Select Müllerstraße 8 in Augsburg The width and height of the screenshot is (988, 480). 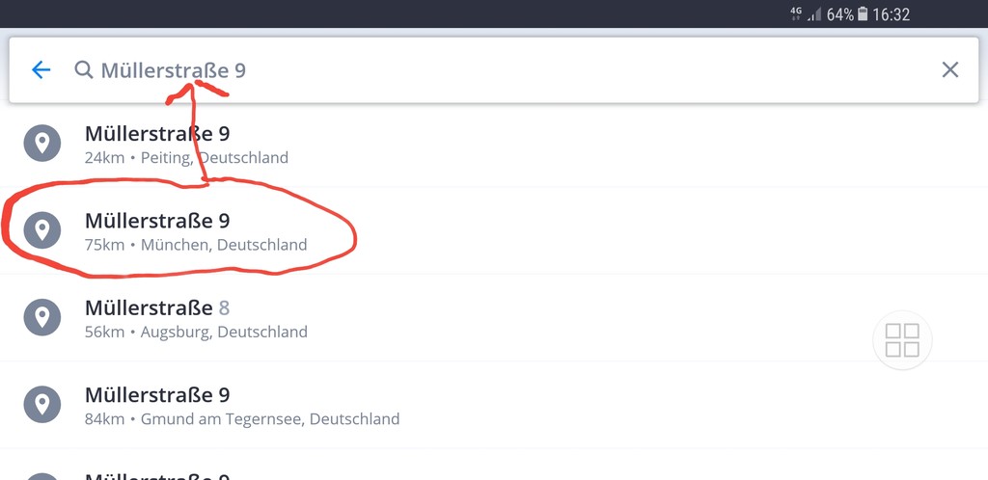click(494, 318)
